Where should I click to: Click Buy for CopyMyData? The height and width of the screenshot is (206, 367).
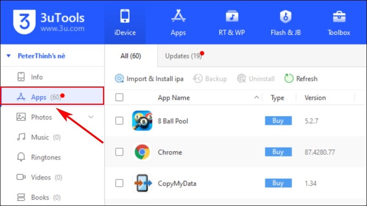coord(278,183)
